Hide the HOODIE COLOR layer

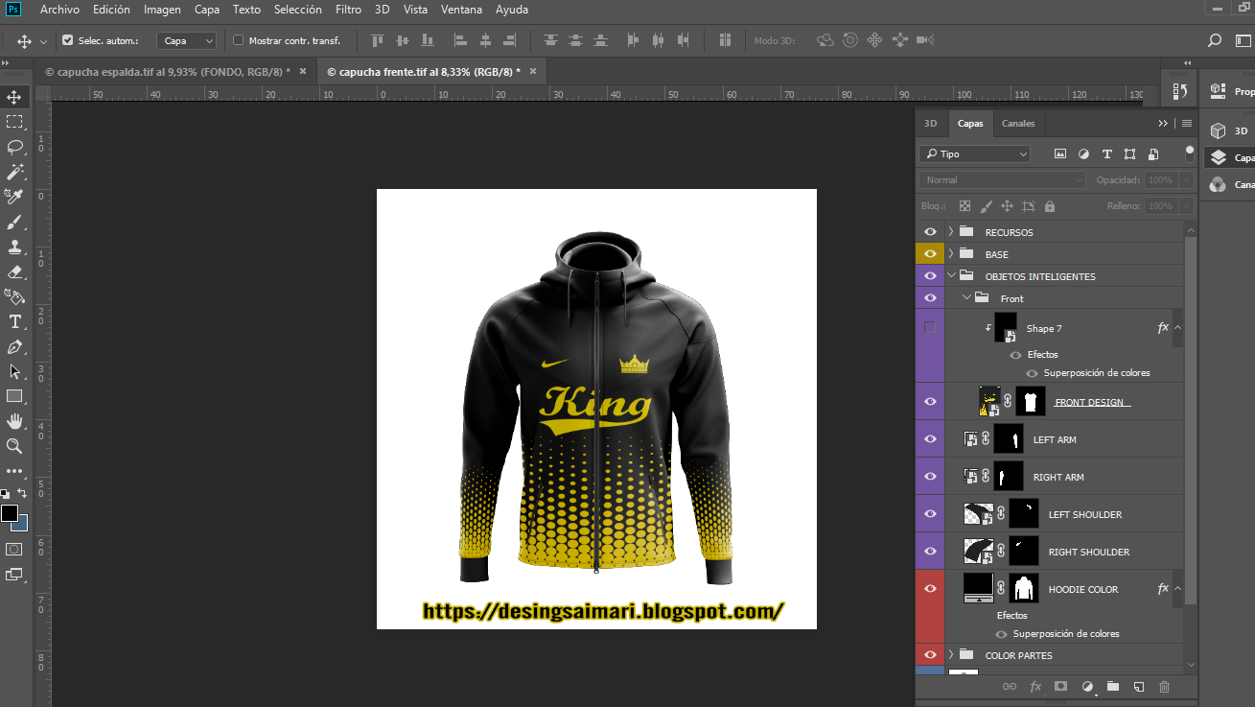tap(930, 589)
